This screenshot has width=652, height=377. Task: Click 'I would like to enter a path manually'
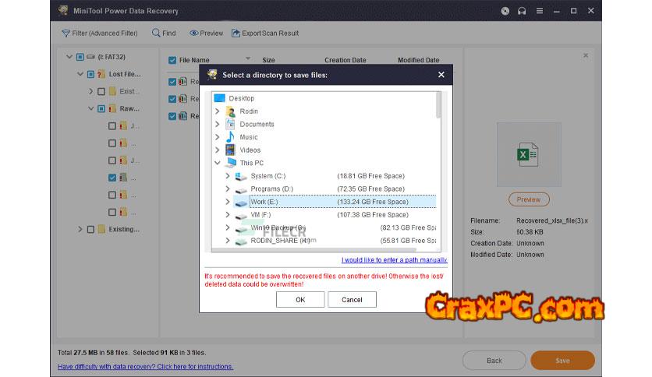point(394,260)
